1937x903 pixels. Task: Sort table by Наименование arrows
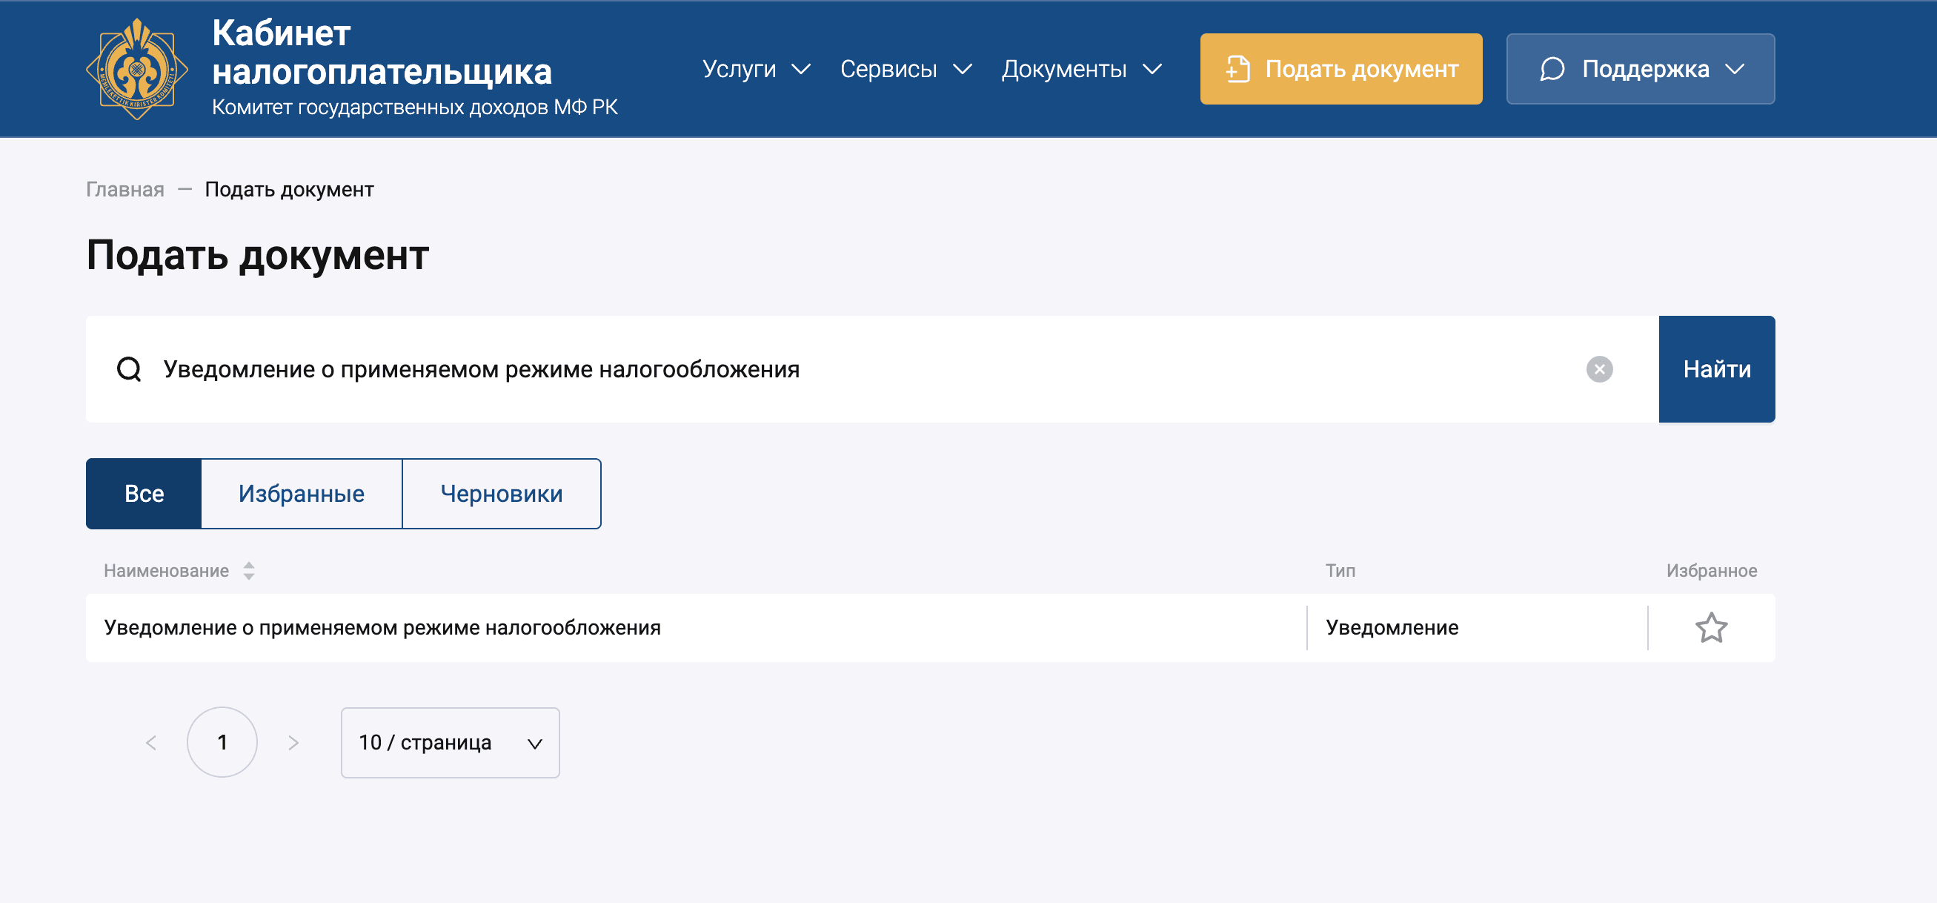pos(249,571)
